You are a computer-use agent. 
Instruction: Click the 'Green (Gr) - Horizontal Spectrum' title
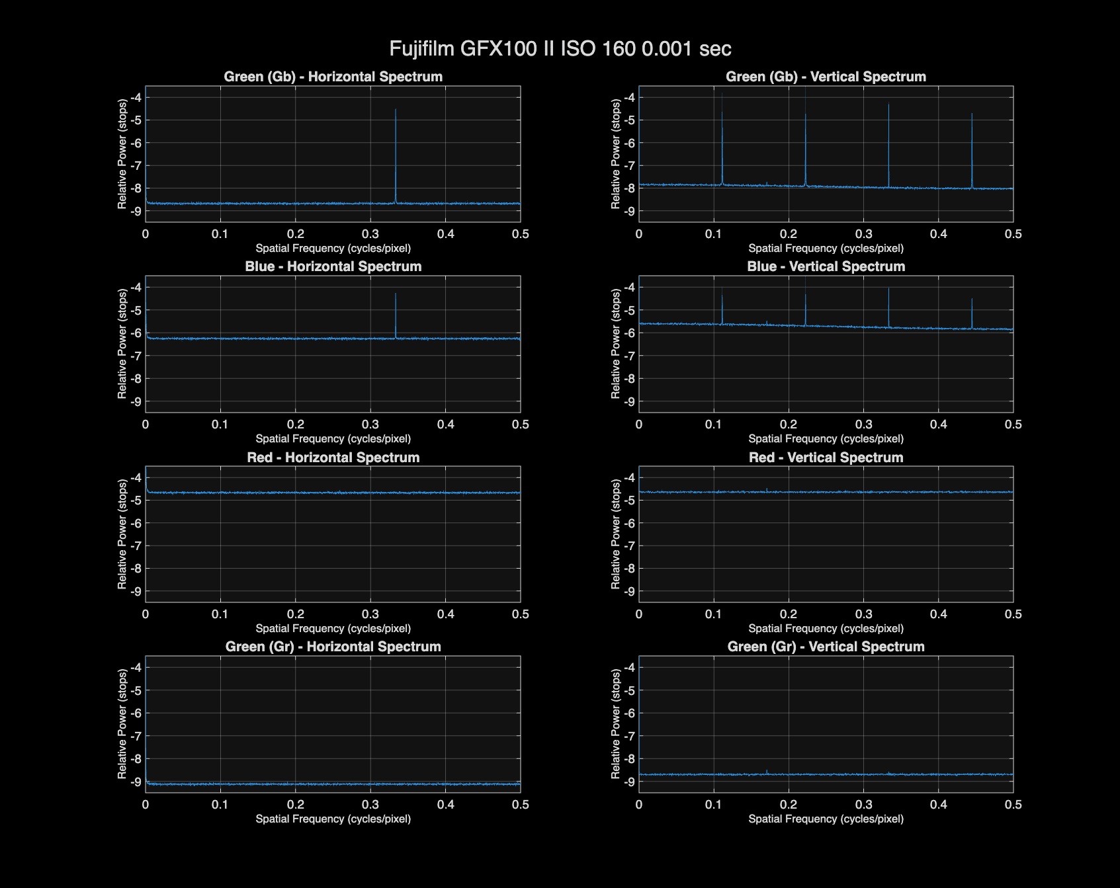click(333, 647)
